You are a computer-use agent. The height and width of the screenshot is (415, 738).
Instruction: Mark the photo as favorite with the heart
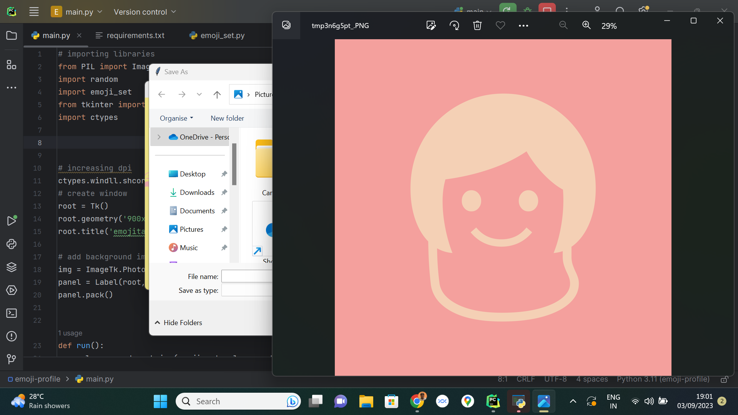click(500, 25)
